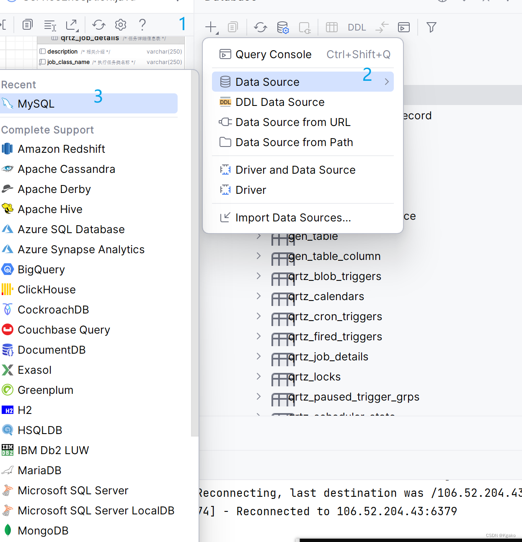Choose DDL Data Source menu entry

pyautogui.click(x=303, y=102)
